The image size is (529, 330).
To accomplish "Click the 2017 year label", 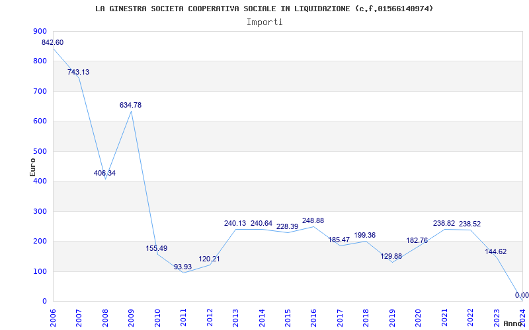I will (x=340, y=317).
